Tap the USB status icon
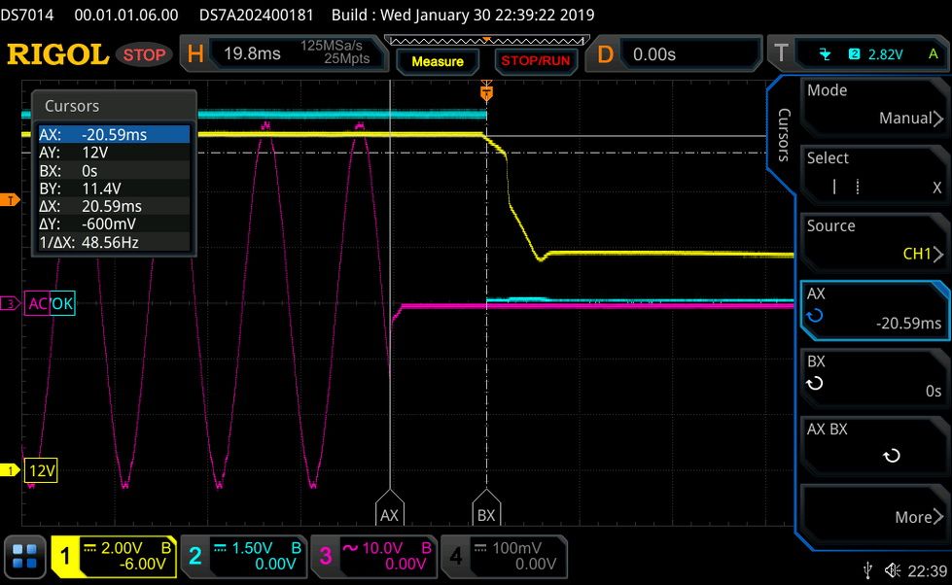952x585 pixels. tap(867, 570)
